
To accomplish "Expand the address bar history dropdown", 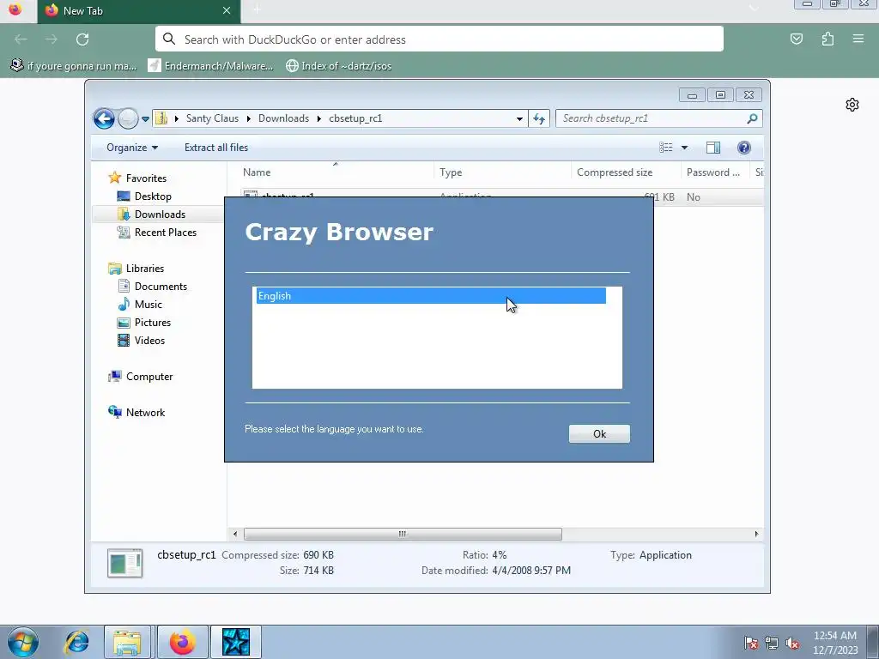I will tap(519, 118).
